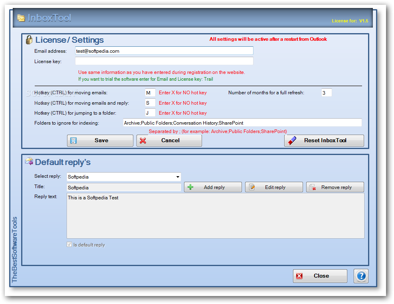Click the 'Separated by ;' example text
Screen dimensions: 394x304
pyautogui.click(x=218, y=131)
